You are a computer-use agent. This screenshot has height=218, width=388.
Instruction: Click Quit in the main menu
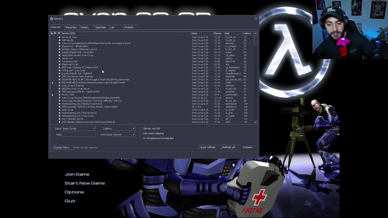[70, 201]
